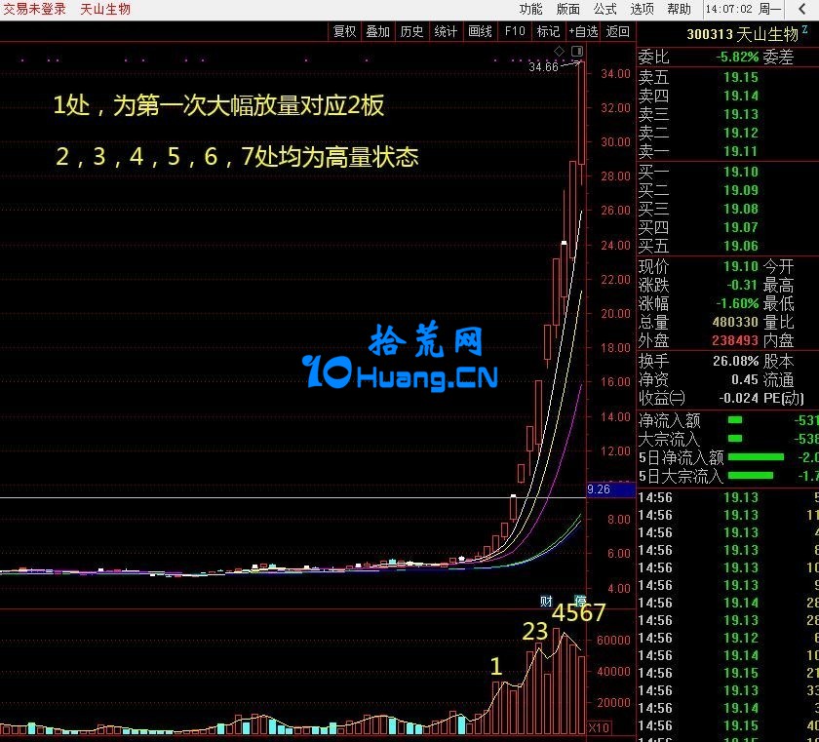Click the 14:07:02 周一 clock display

(743, 9)
